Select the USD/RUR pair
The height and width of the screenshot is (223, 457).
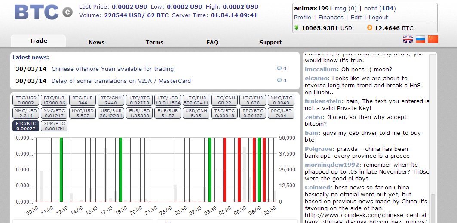click(x=111, y=113)
